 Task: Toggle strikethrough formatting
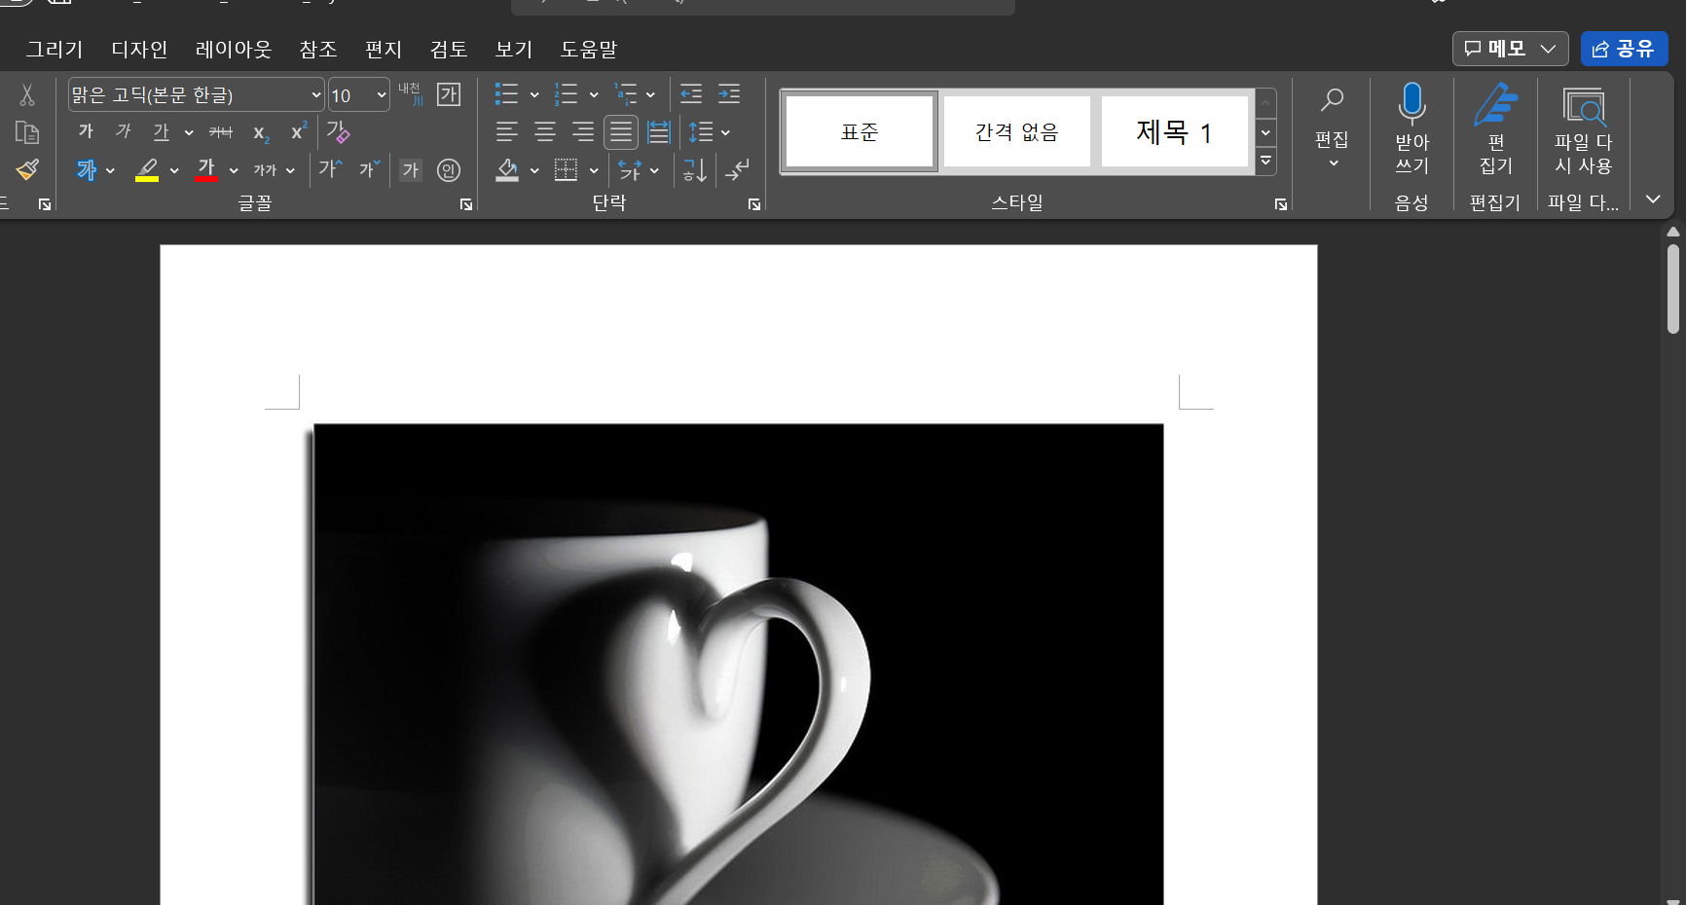coord(221,131)
